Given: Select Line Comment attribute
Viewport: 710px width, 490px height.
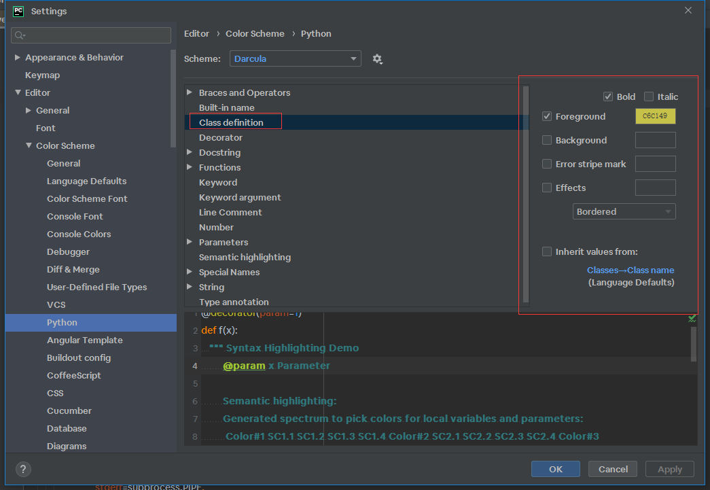Looking at the screenshot, I should [230, 212].
